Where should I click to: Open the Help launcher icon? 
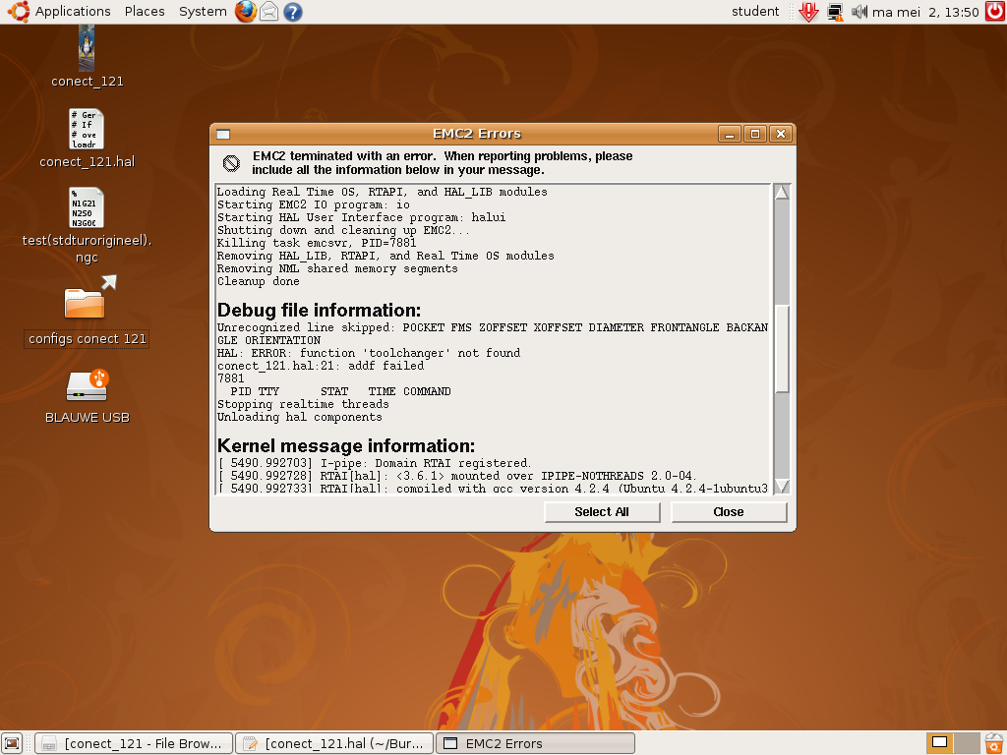coord(293,12)
